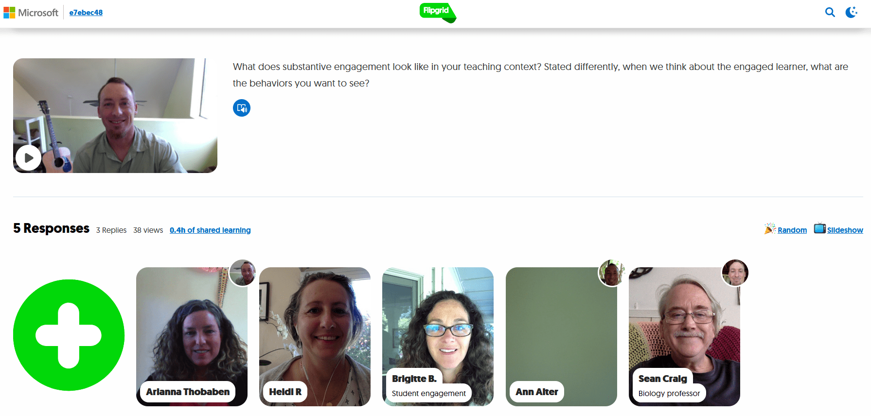
Task: Open 0.4h of shared learning link
Action: 210,230
